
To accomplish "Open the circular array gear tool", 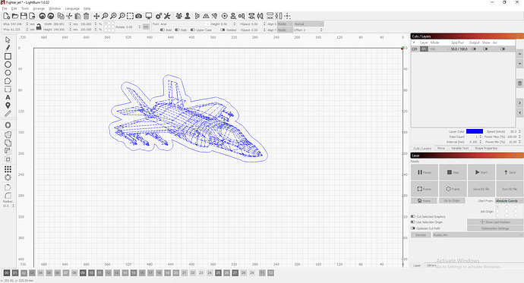I will 8,178.
